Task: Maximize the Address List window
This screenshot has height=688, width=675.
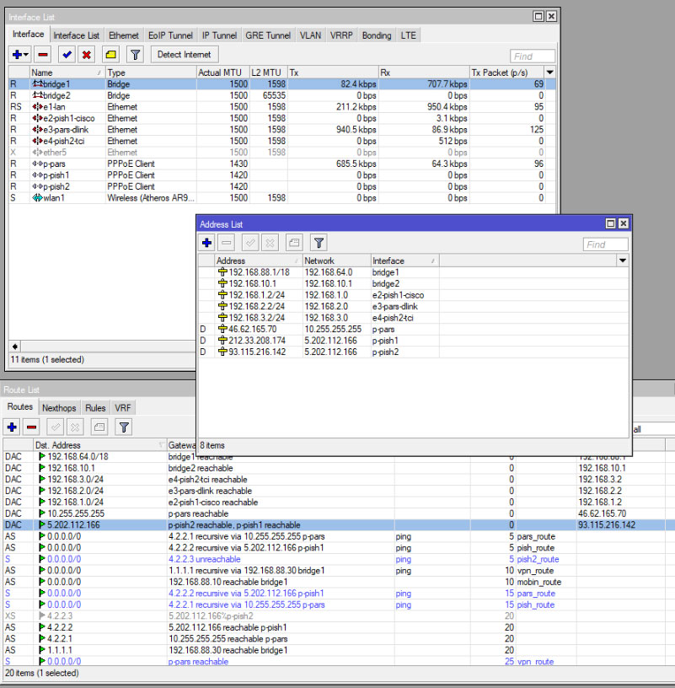Action: (x=610, y=223)
